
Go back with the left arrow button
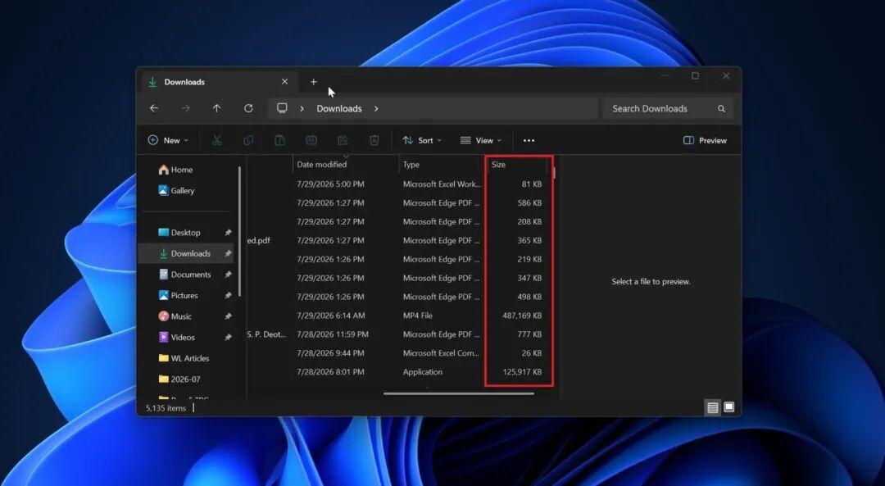pyautogui.click(x=154, y=108)
